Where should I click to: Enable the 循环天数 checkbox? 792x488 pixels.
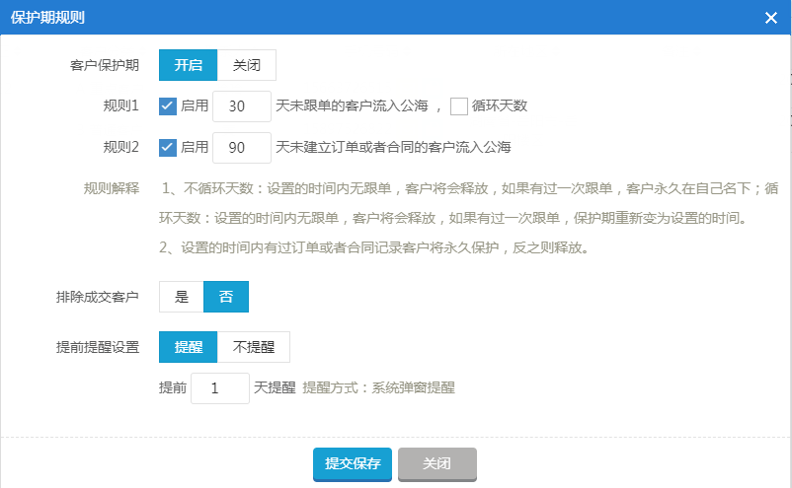pos(458,106)
